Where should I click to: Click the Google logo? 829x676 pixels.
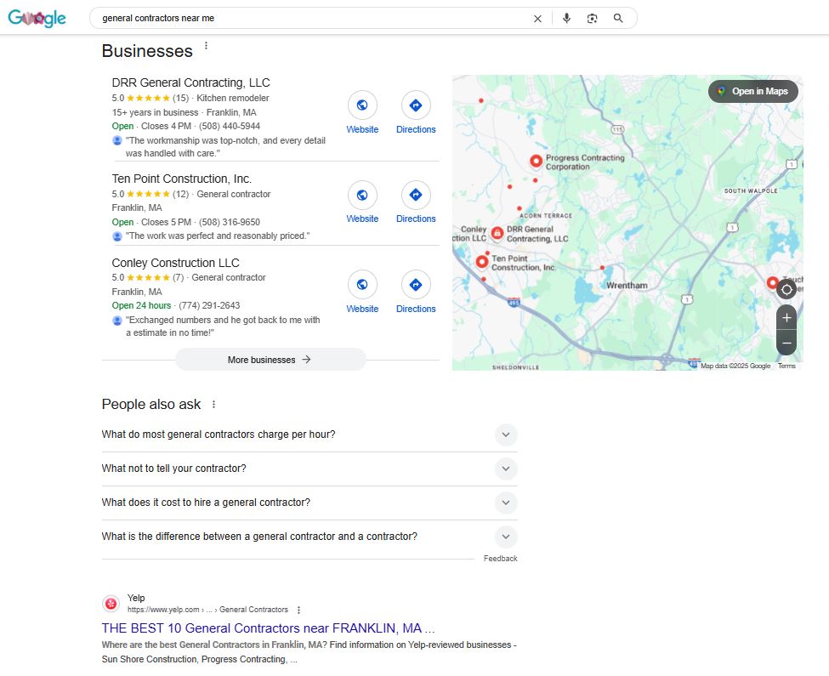pyautogui.click(x=37, y=18)
